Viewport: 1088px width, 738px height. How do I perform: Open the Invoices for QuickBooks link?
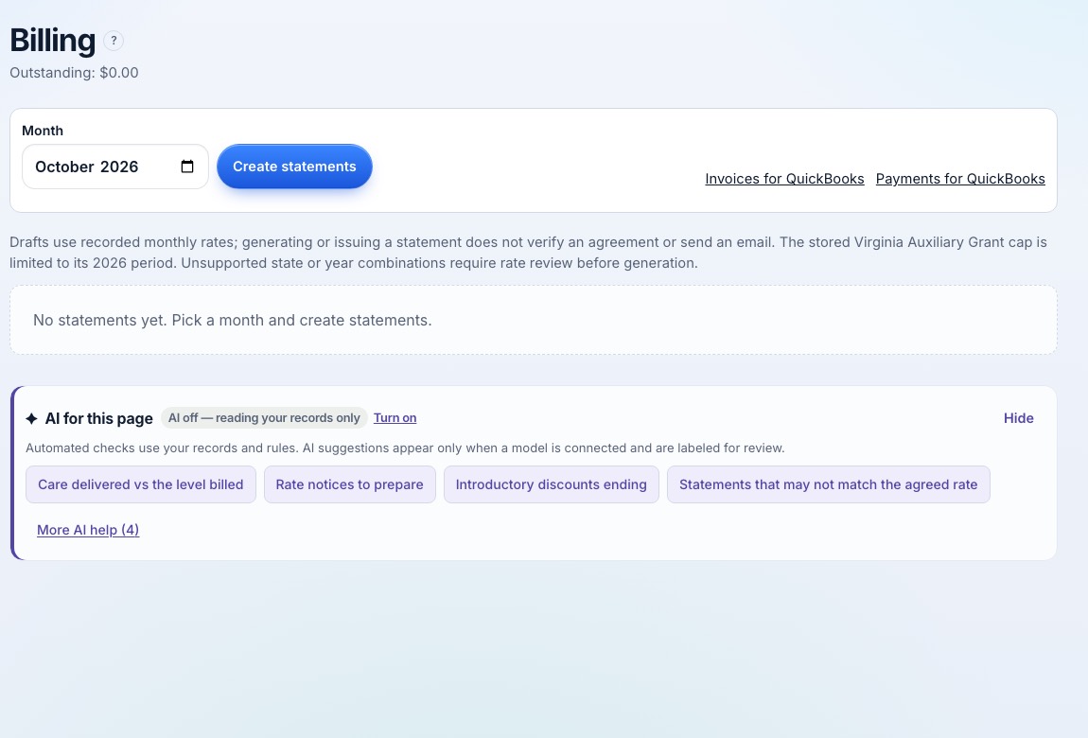click(784, 179)
